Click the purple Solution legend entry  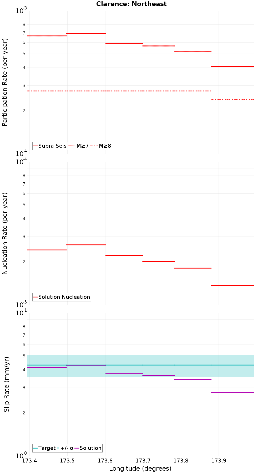point(88,448)
